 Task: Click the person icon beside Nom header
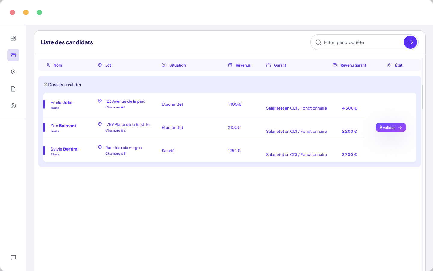[x=48, y=65]
